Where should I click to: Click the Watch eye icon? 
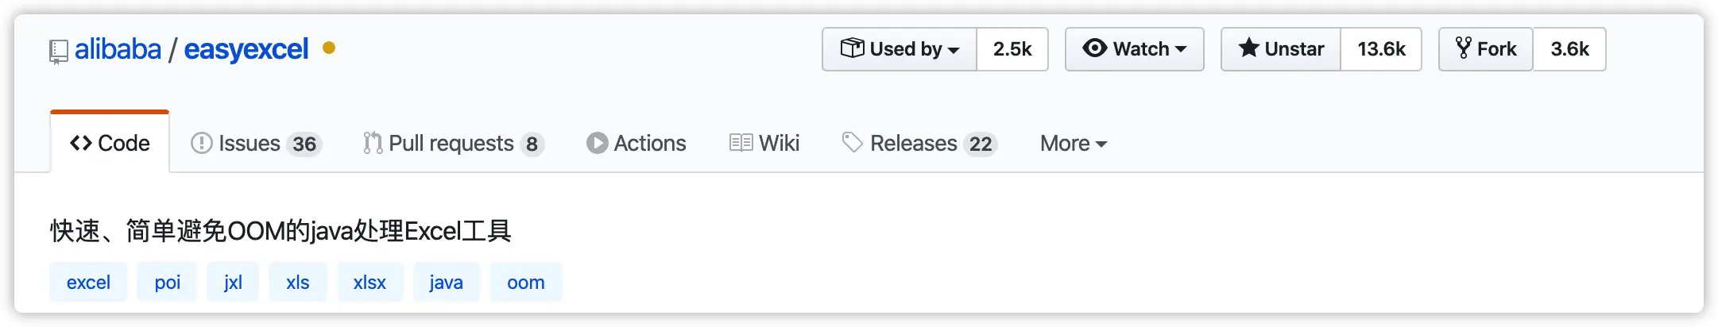click(x=1094, y=48)
